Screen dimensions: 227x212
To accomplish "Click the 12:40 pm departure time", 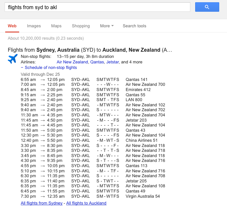I will (x=30, y=140).
